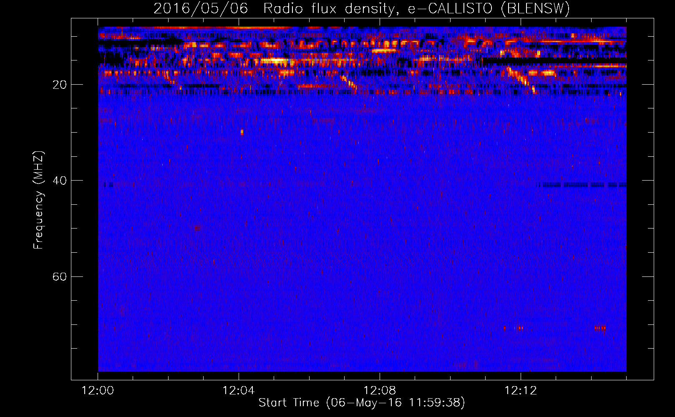Click the 12:12 time tick label
675x417 pixels.
(521, 391)
